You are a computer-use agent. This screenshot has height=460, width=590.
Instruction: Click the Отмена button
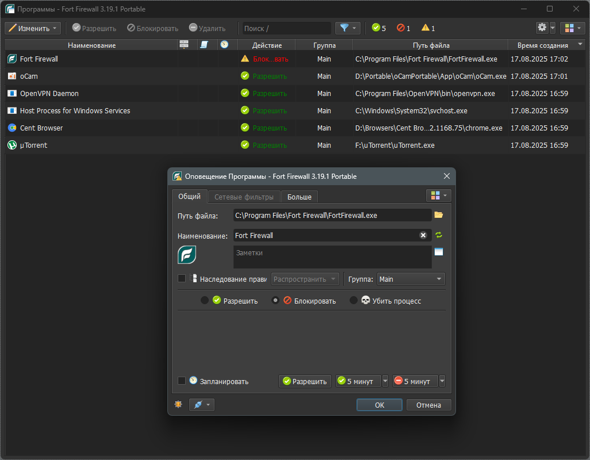click(428, 405)
